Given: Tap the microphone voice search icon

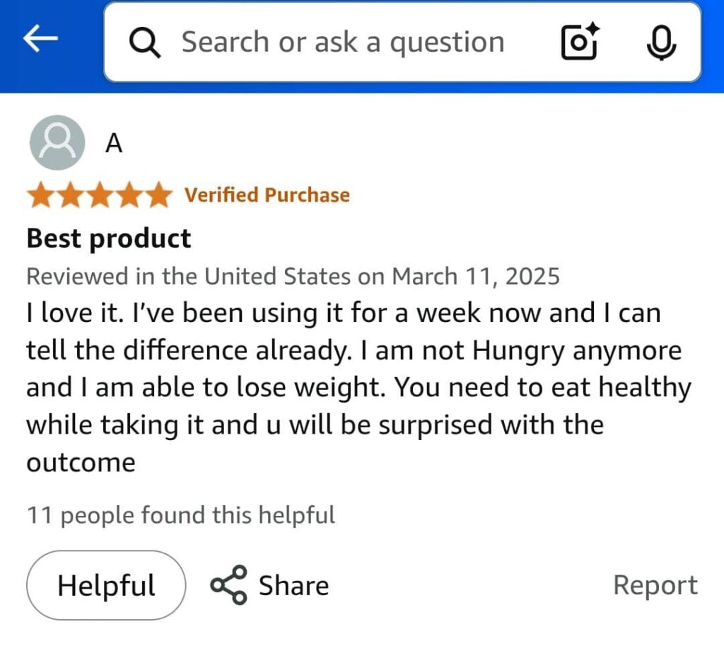Looking at the screenshot, I should (661, 42).
